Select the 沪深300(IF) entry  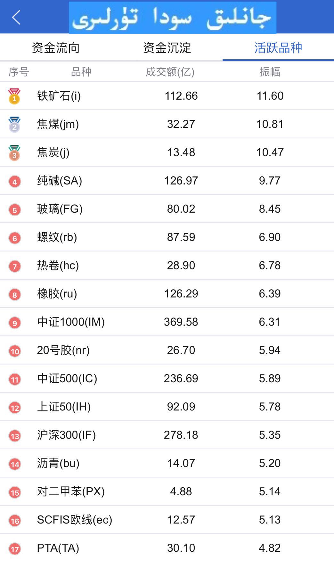point(167,435)
